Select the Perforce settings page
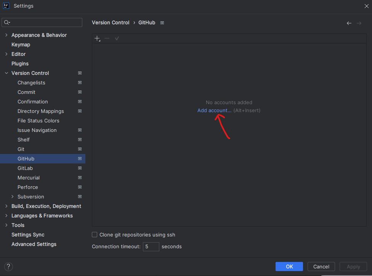Image resolution: width=372 pixels, height=276 pixels. (x=28, y=187)
